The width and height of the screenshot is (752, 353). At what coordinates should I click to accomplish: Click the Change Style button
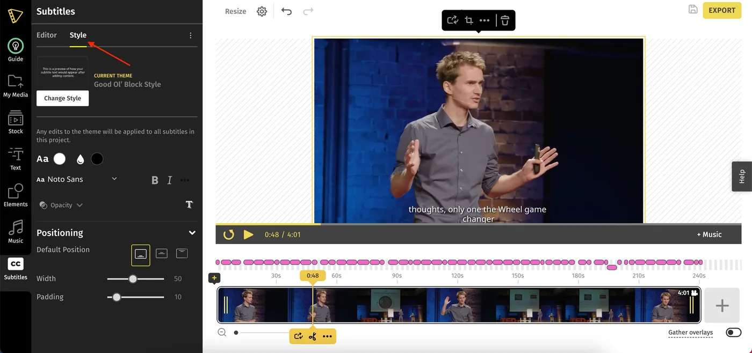tap(63, 98)
